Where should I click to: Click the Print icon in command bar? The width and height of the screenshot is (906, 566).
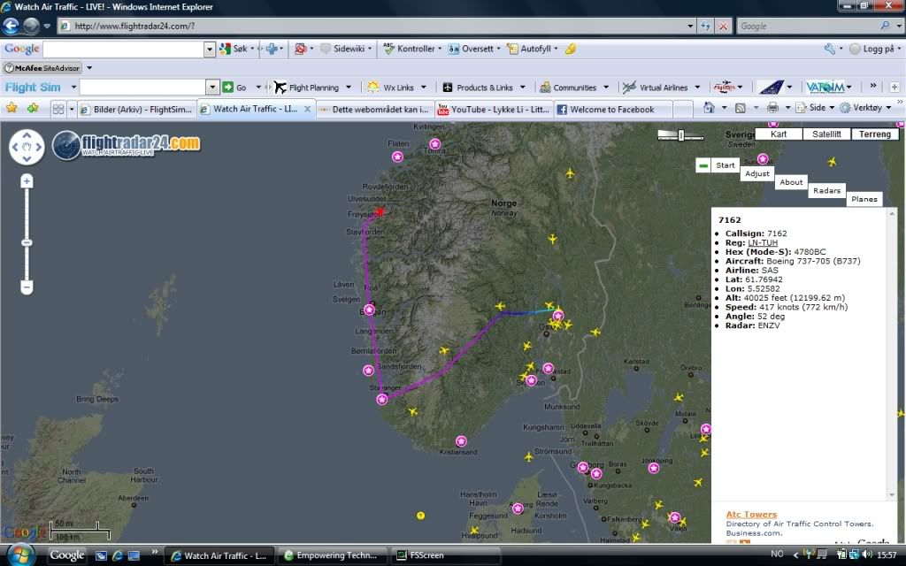coord(772,108)
